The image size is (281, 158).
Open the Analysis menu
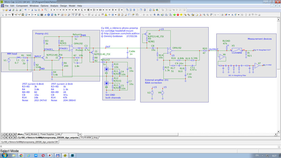click(54, 6)
